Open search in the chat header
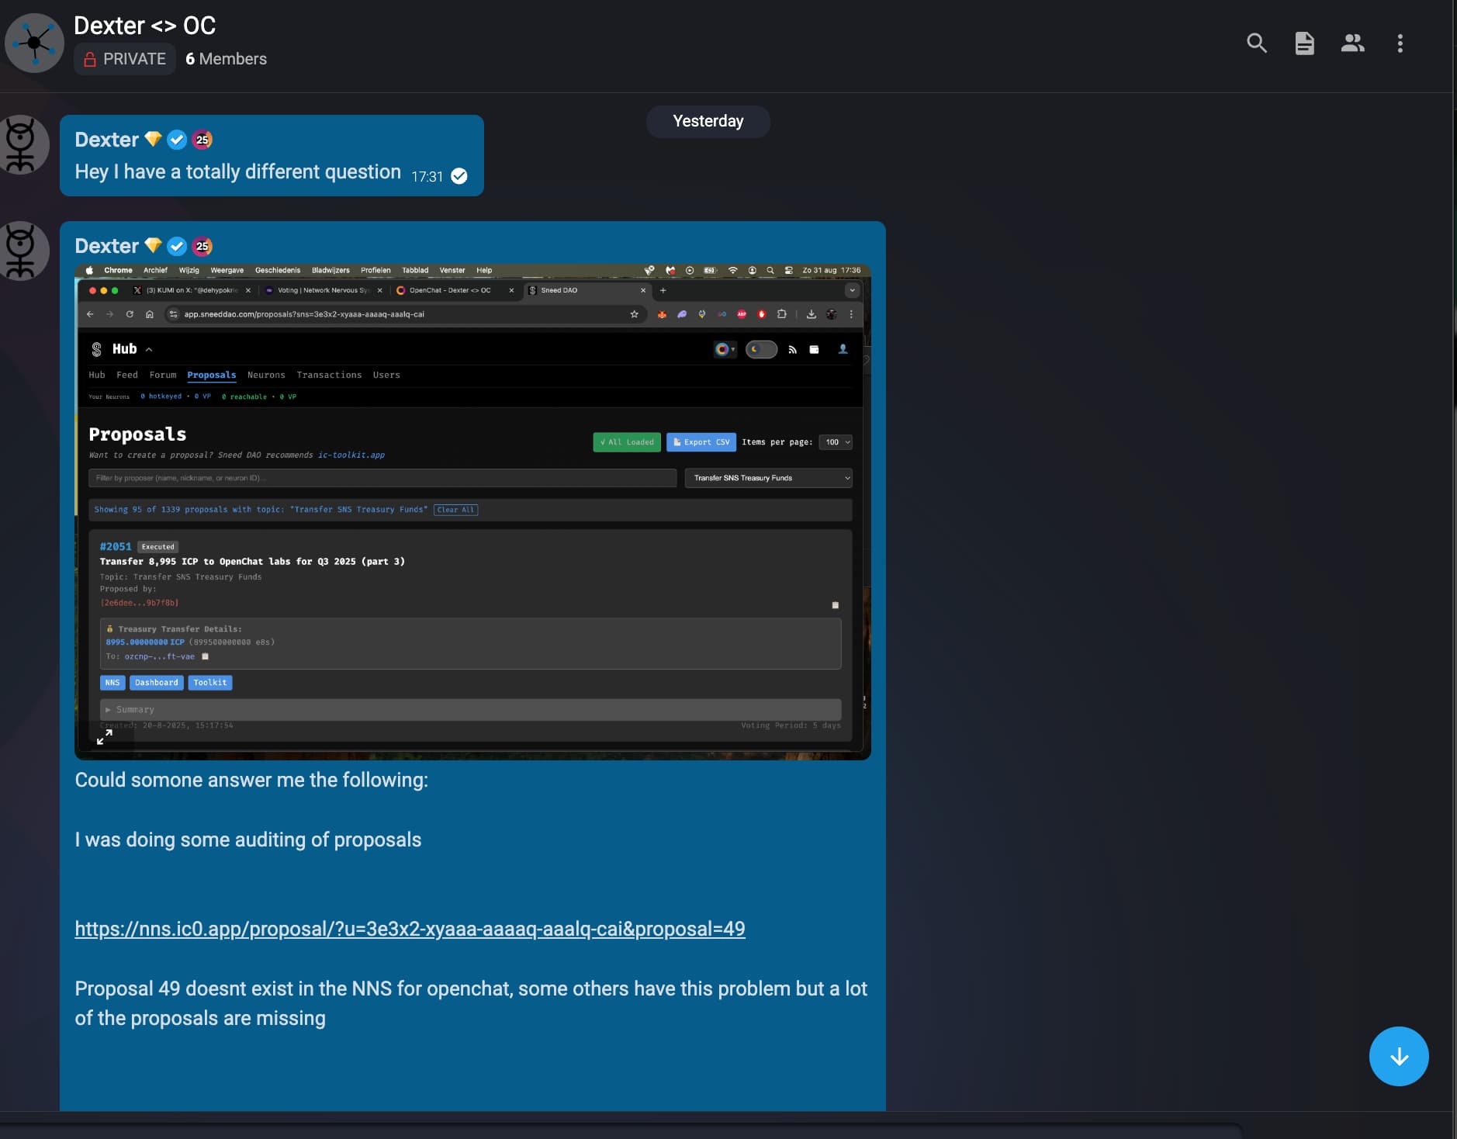Screen dimensions: 1457x1139 point(1257,43)
